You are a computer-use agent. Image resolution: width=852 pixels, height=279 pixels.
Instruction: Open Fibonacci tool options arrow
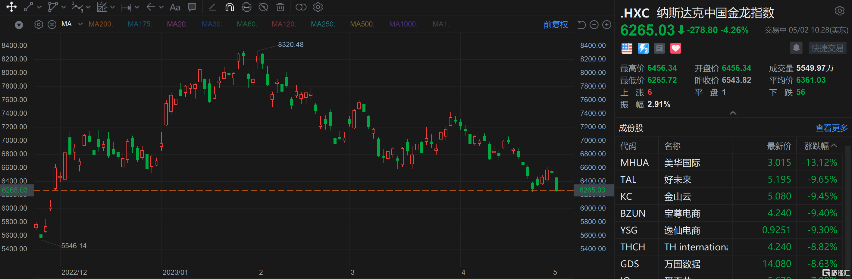pos(112,7)
